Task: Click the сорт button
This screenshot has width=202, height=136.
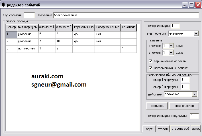Action: (x=149, y=129)
